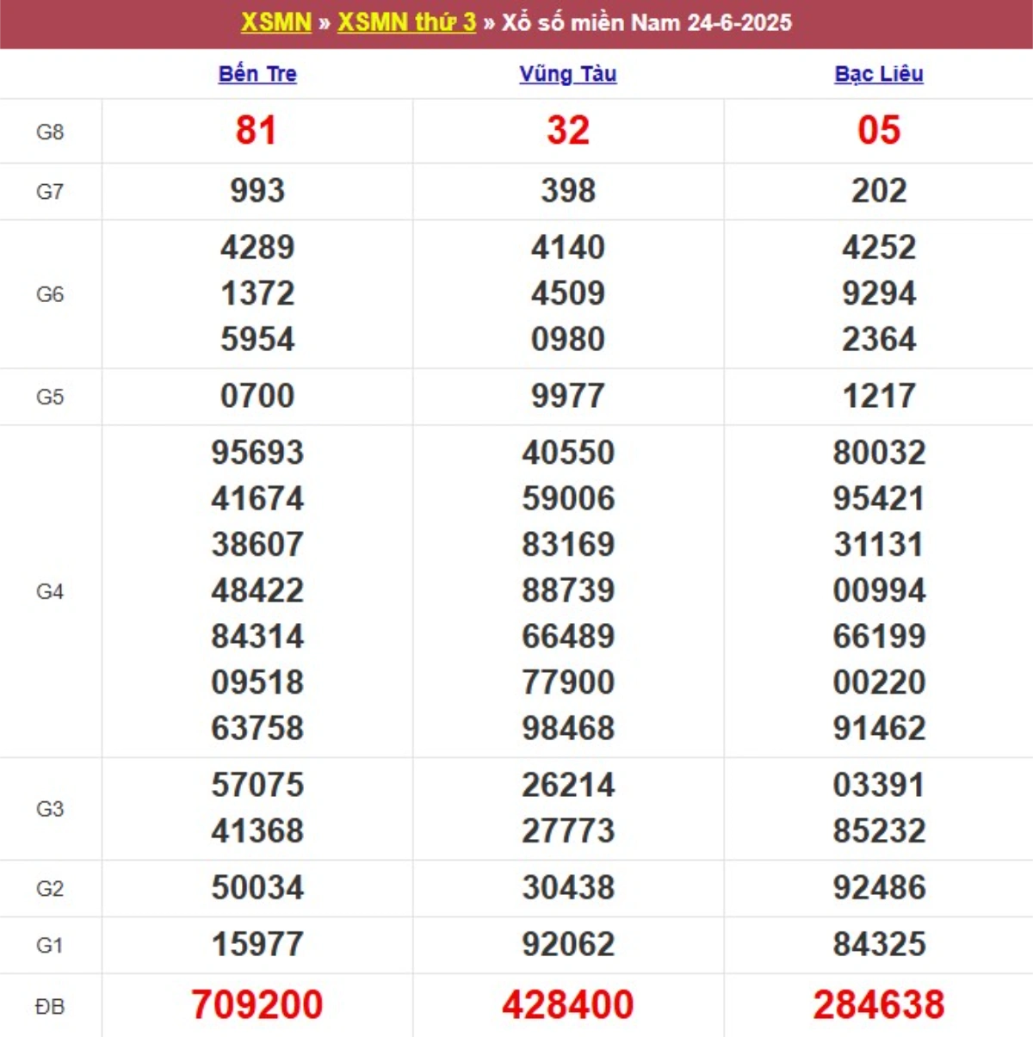Click G4 number 80032
This screenshot has width=1033, height=1037.
(x=879, y=453)
